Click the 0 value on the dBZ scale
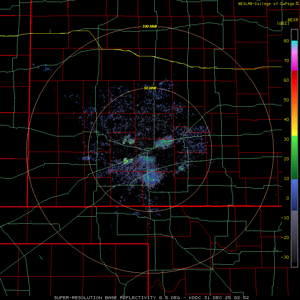The height and width of the screenshot is (300, 300). coord(288,198)
